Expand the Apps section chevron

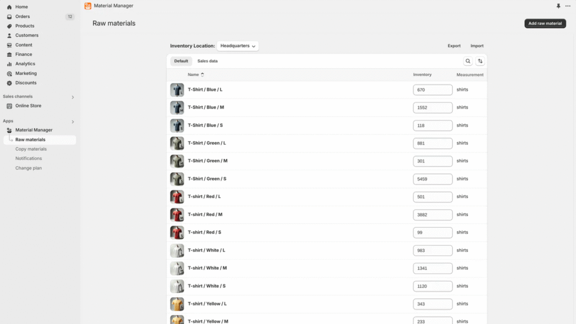click(73, 121)
